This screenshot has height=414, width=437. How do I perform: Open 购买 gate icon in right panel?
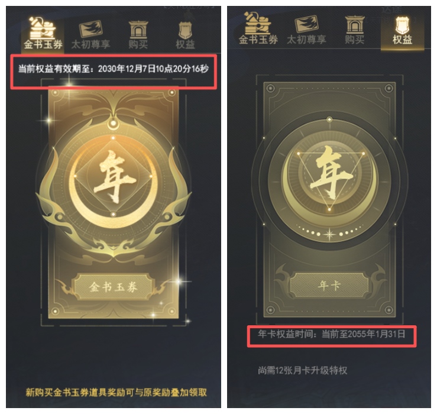[x=354, y=24]
